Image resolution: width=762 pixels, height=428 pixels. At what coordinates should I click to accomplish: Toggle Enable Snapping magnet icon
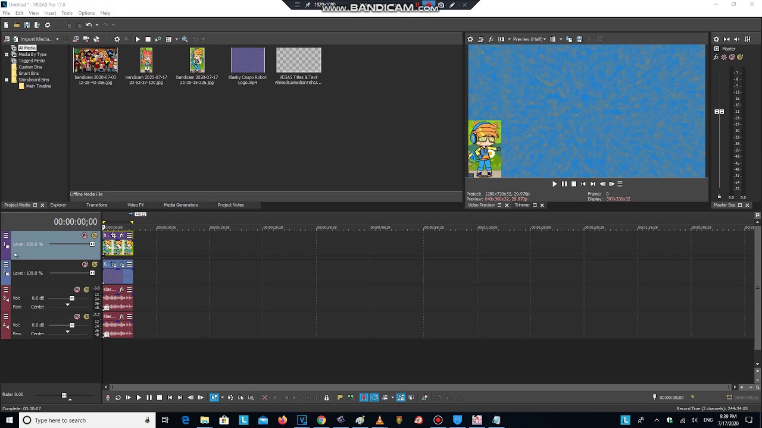[x=364, y=398]
